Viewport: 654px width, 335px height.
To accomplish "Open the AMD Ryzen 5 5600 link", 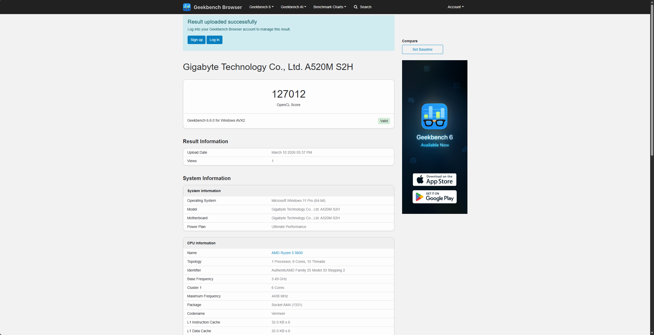I will [287, 253].
